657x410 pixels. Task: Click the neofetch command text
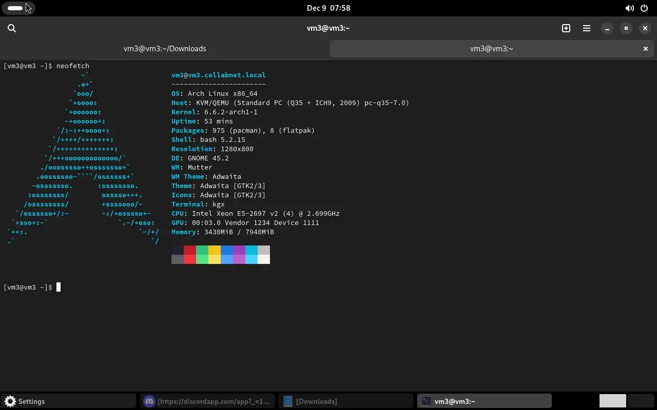pos(73,66)
